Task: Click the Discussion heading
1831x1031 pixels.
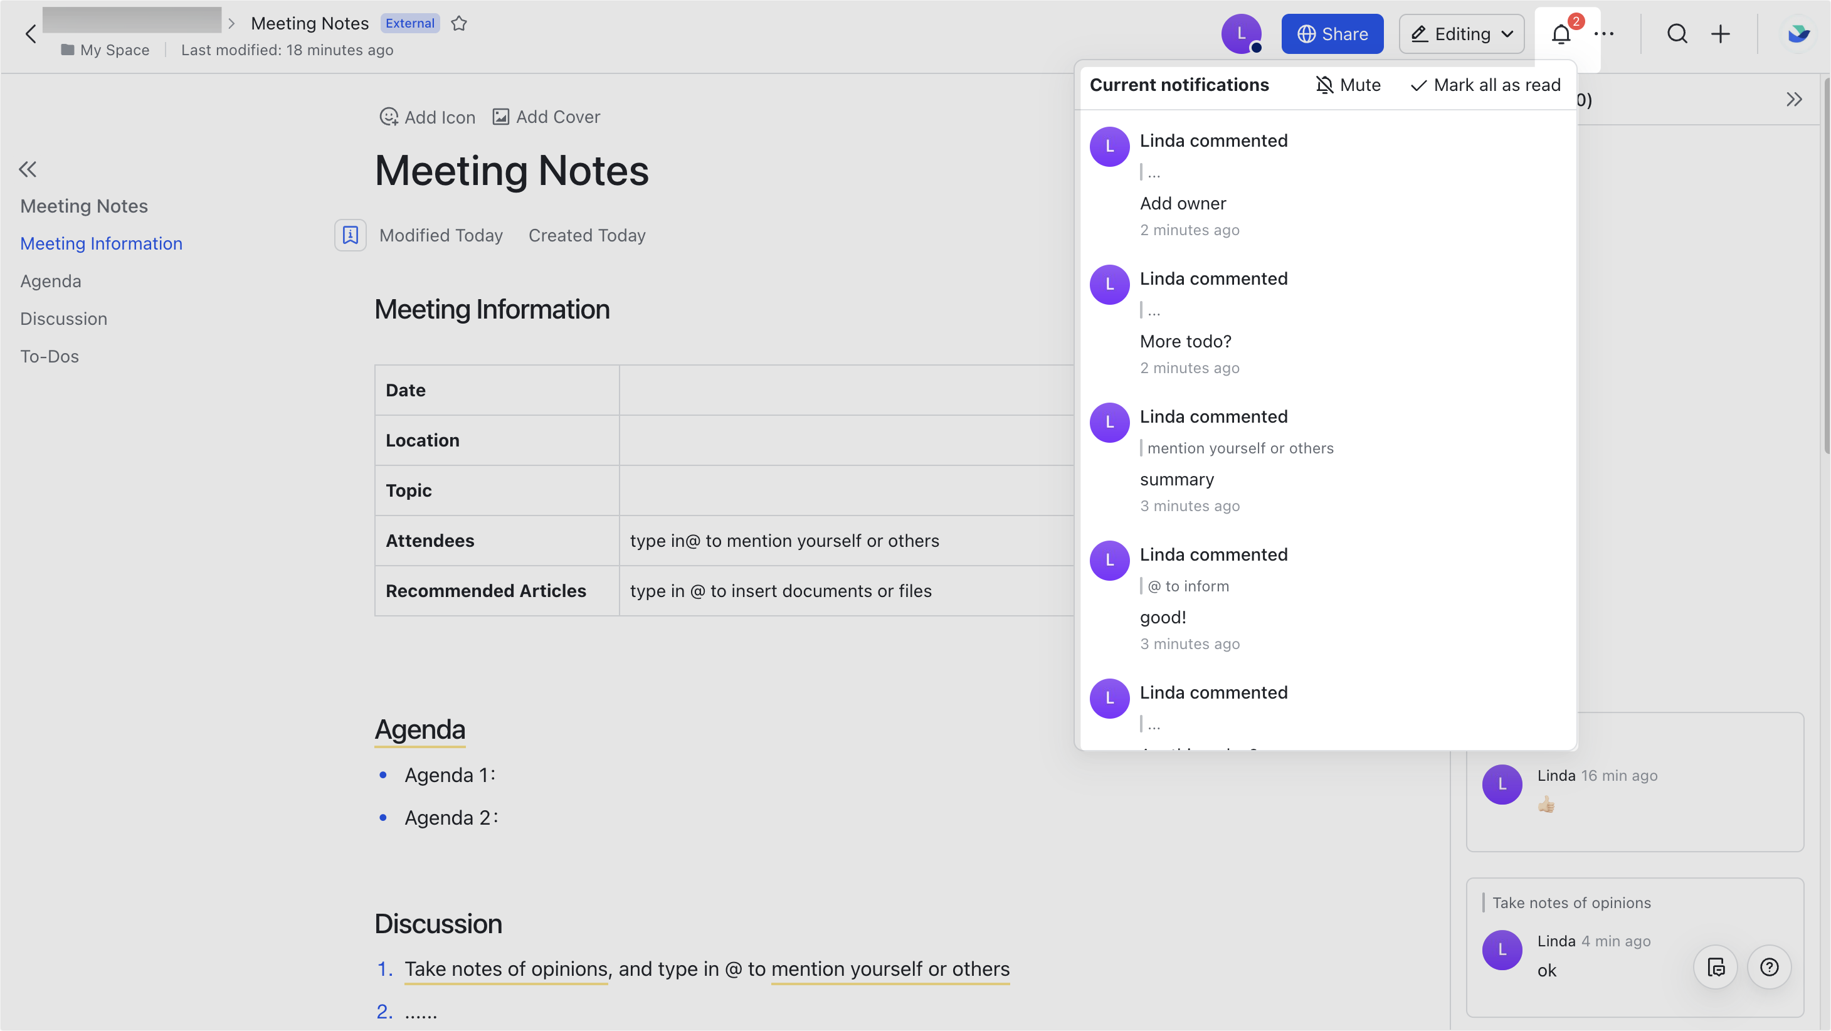Action: coord(438,924)
